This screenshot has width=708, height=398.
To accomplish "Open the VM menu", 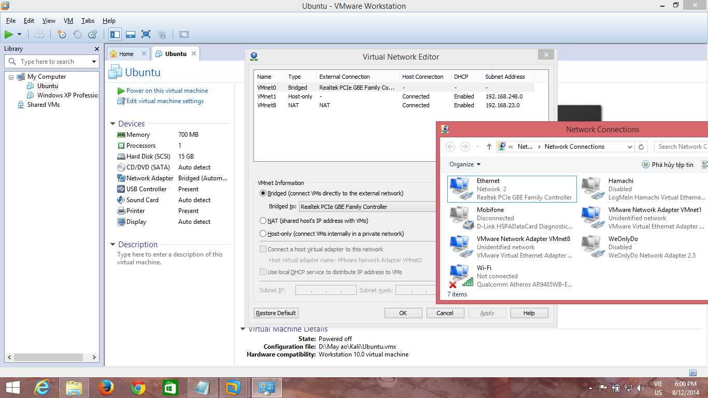I will point(68,21).
